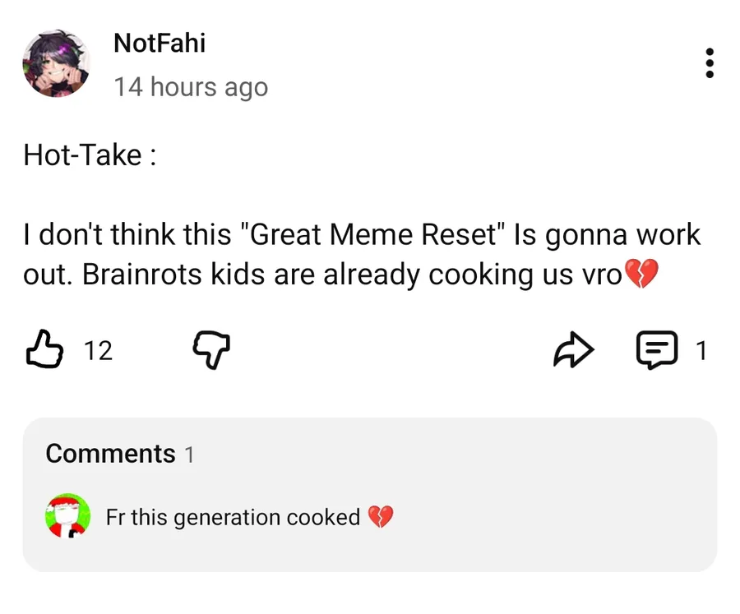This screenshot has width=740, height=614.
Task: Click broken heart emoji in the comment
Action: [x=380, y=517]
